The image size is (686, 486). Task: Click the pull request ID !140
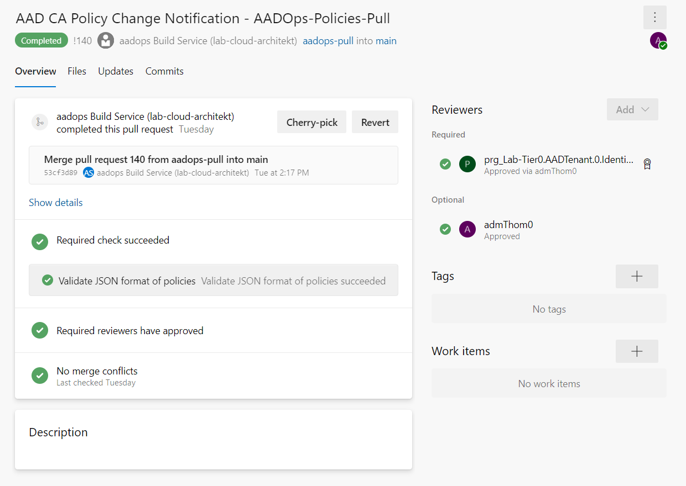[82, 41]
